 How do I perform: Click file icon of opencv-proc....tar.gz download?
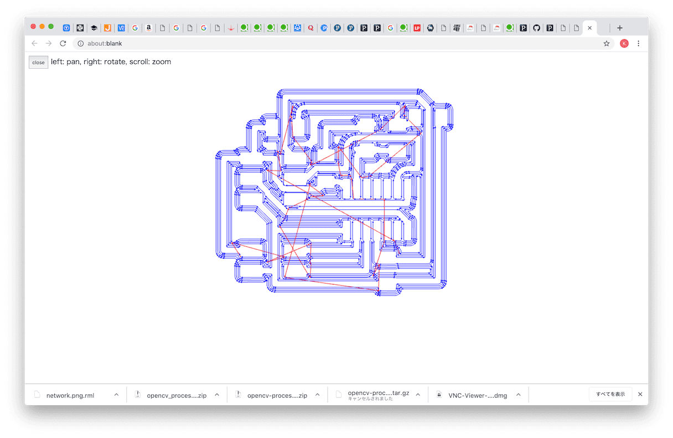pos(339,395)
